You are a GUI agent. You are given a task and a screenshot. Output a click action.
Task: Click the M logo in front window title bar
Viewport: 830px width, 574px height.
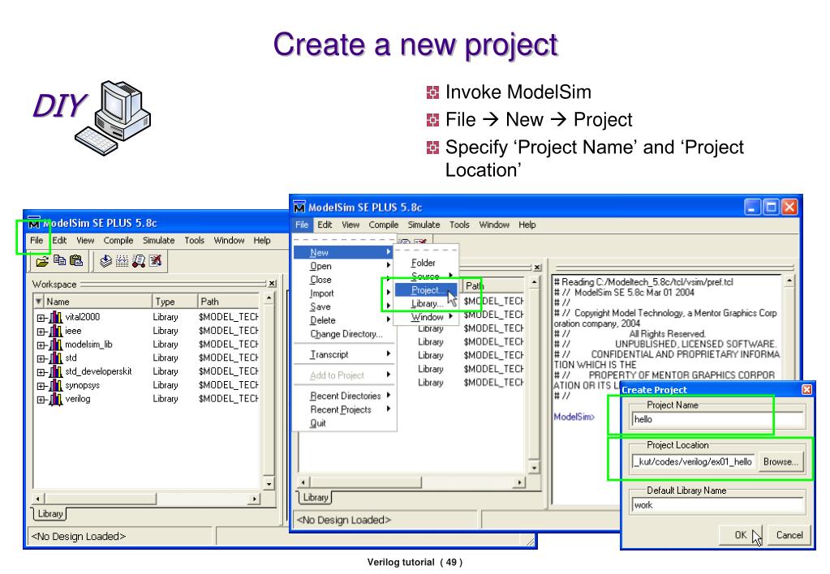click(299, 207)
